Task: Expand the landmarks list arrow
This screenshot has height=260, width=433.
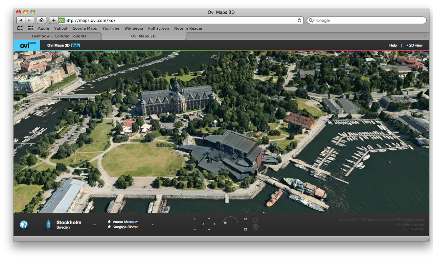Action: (152, 225)
